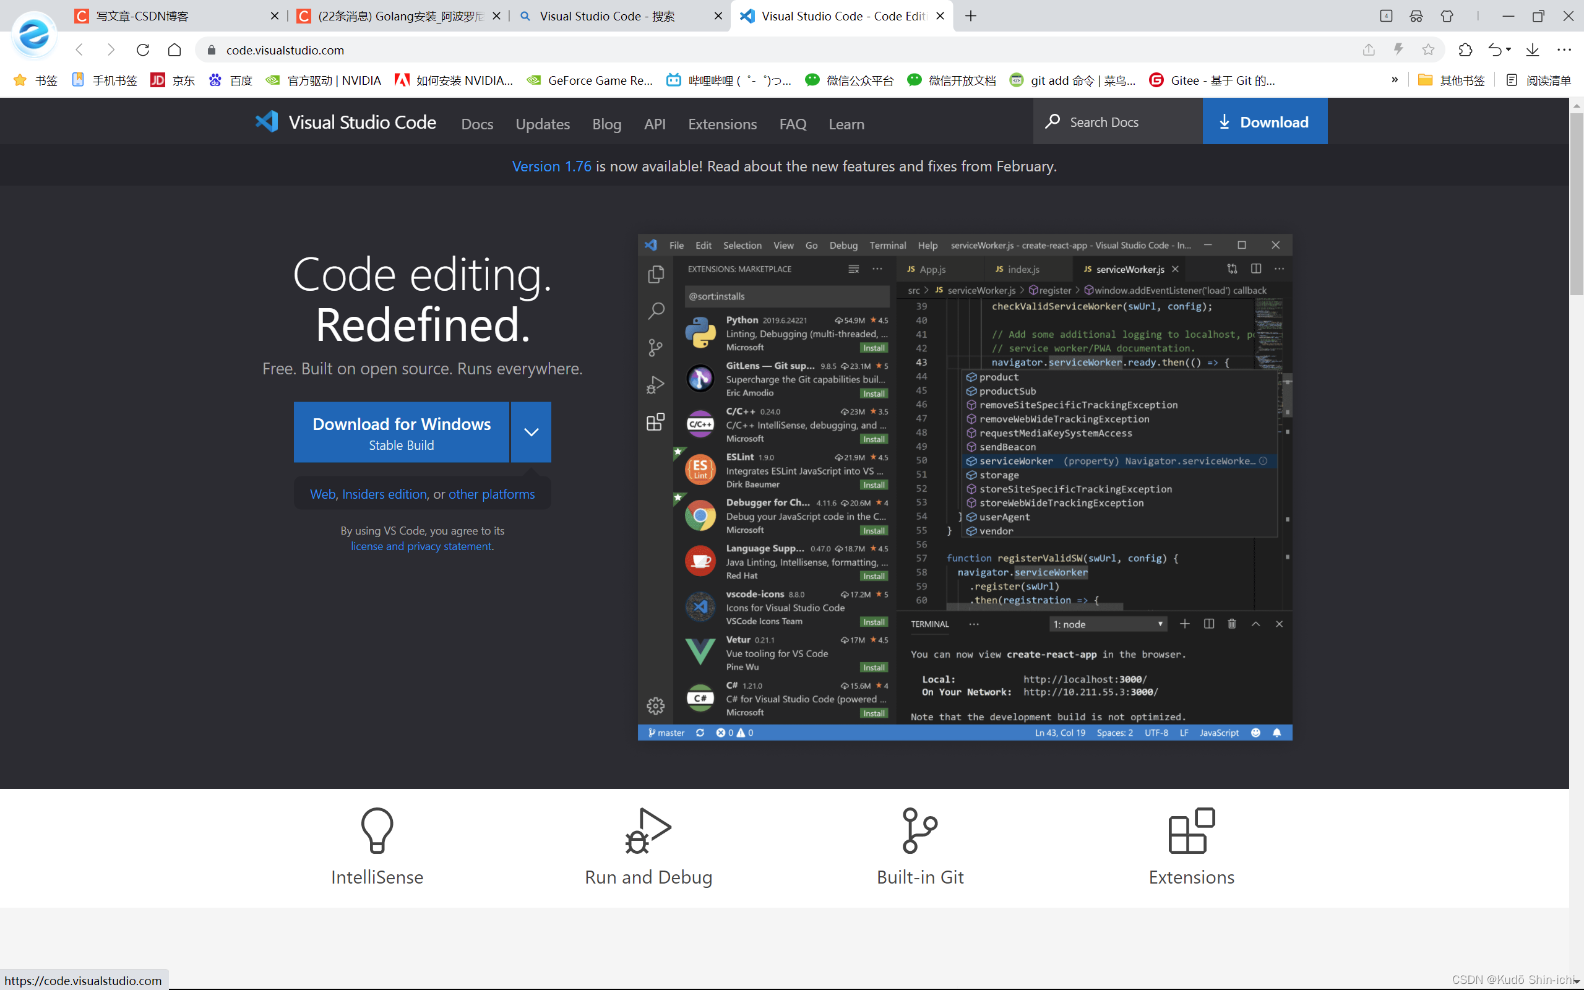Expand the hidden bookmarks overflow chevron

coord(1394,80)
